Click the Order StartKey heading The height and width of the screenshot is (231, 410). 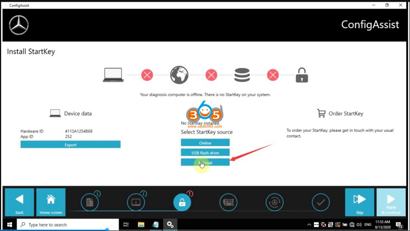click(x=346, y=113)
